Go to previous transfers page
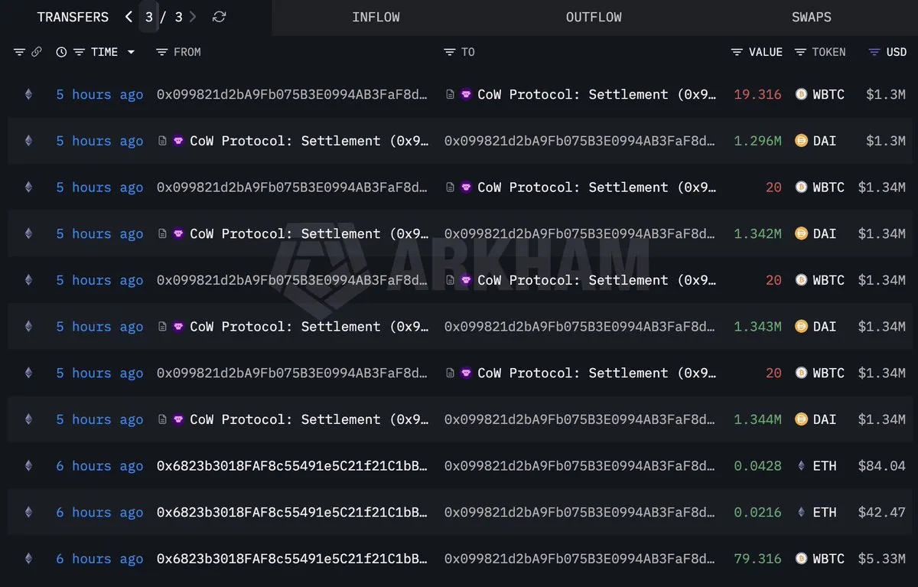918x587 pixels. [129, 17]
